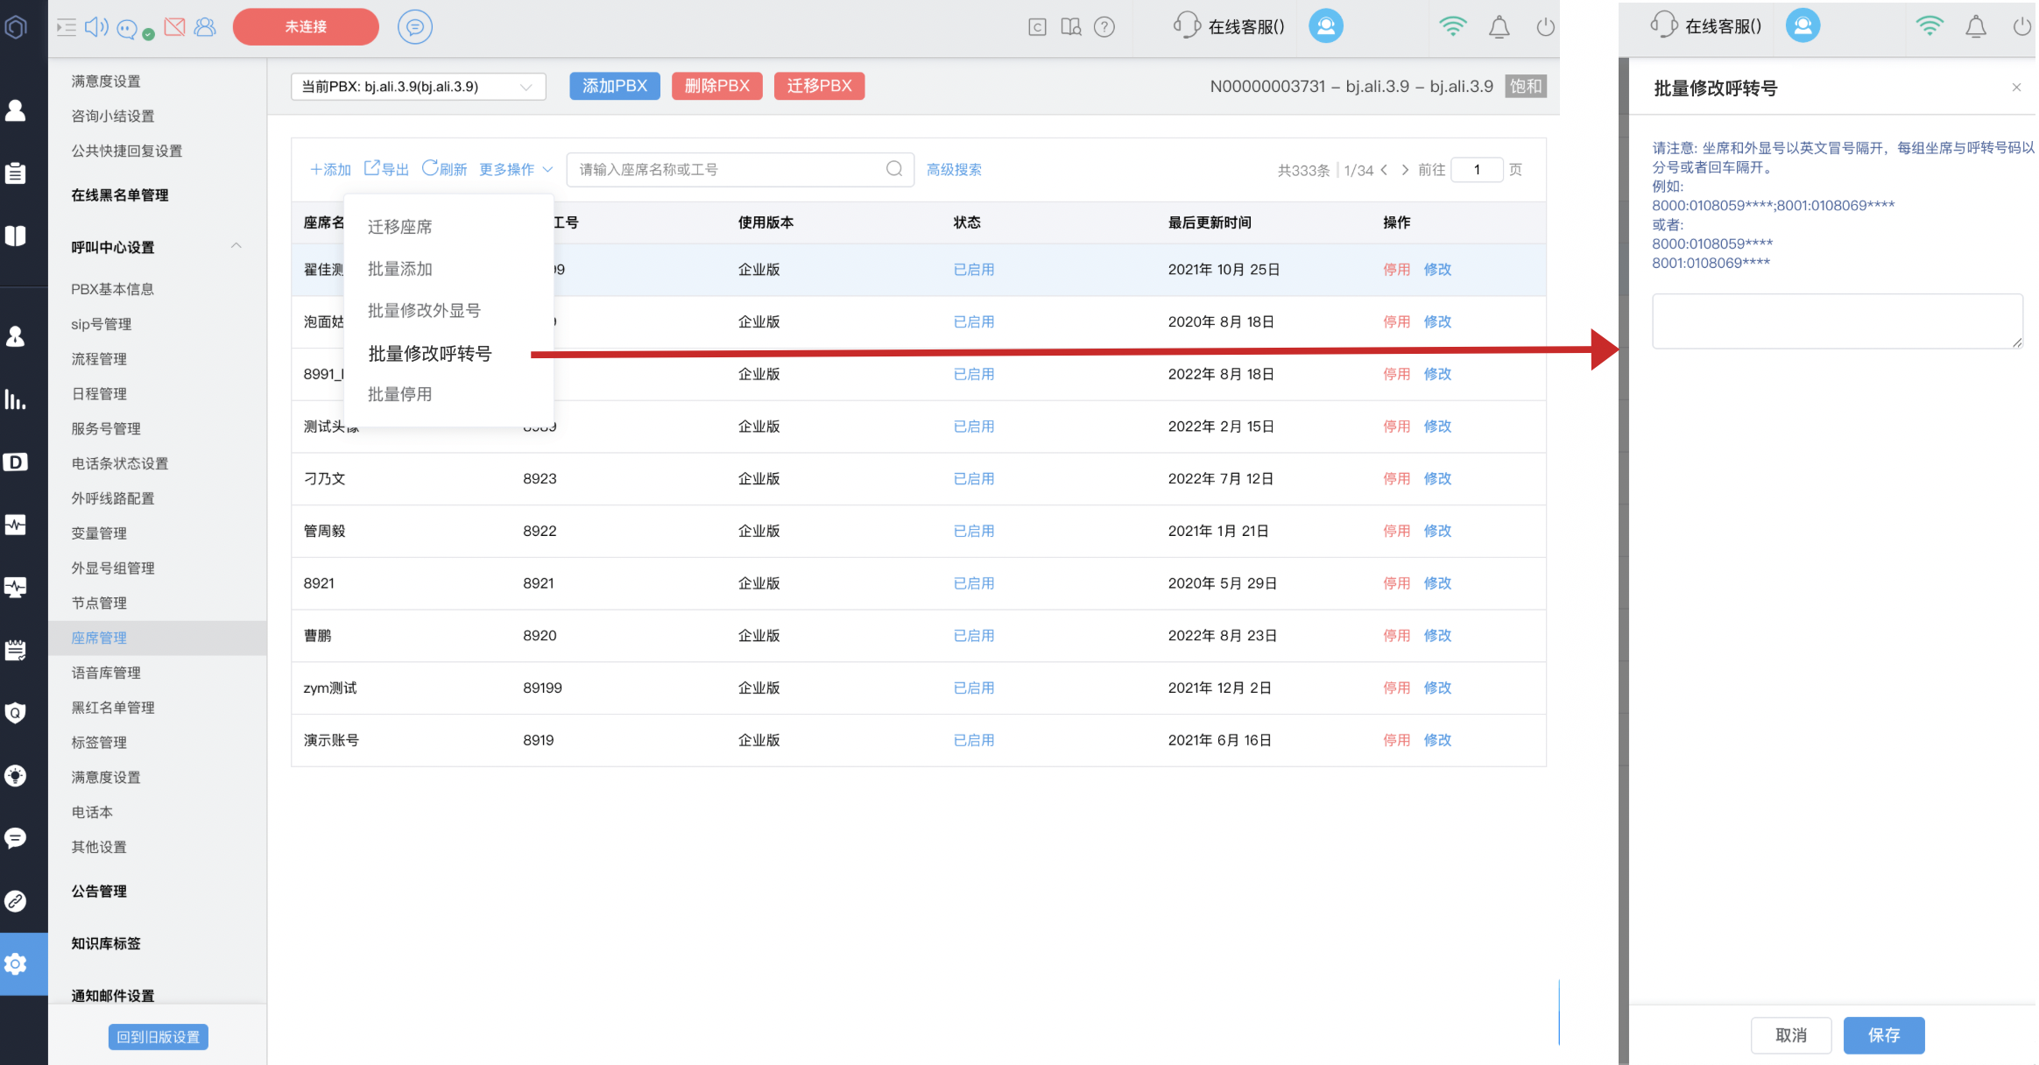
Task: Open the 高级搜索 link
Action: [x=954, y=169]
